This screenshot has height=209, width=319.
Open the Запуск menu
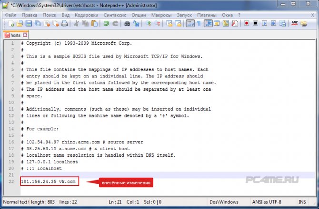point(184,15)
